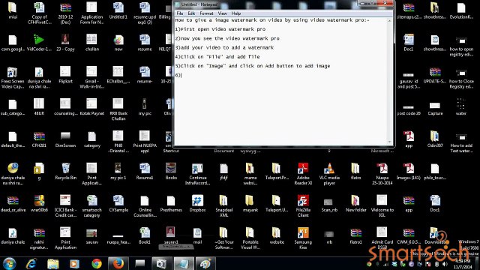The width and height of the screenshot is (480, 270).
Task: Select the category desktop icon
Action: tap(91, 139)
